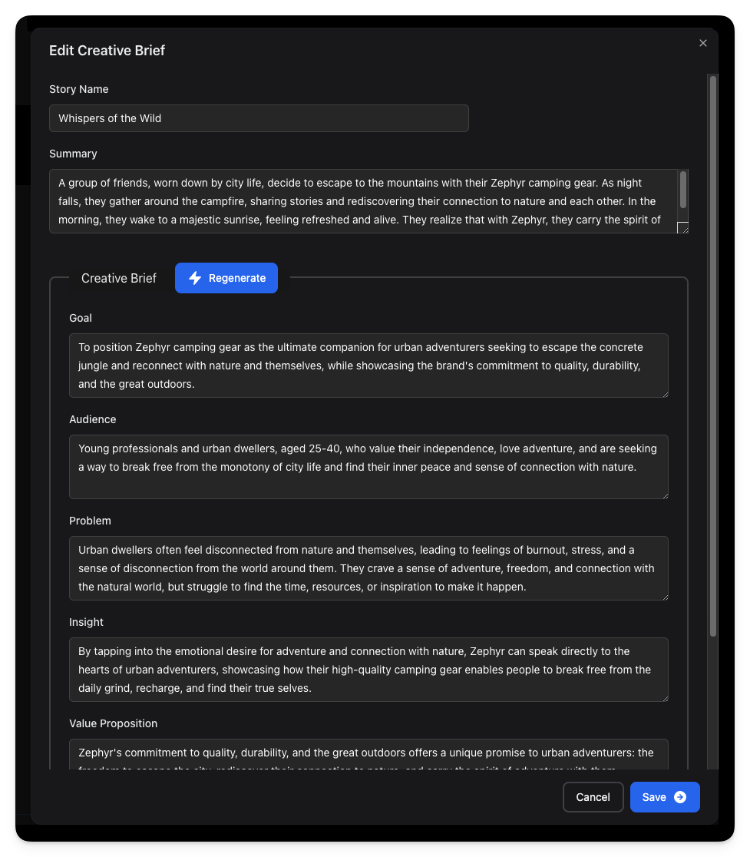The width and height of the screenshot is (750, 857).
Task: Click the Problem label
Action: click(90, 521)
